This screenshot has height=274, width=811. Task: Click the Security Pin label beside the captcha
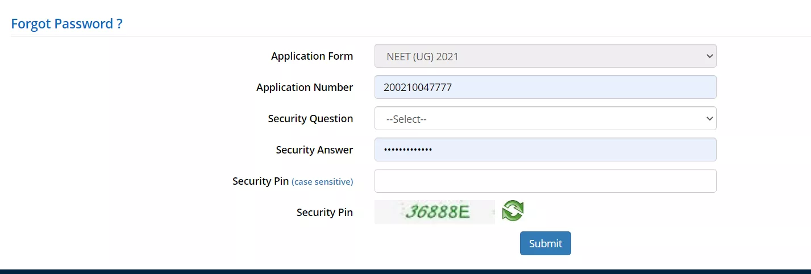point(325,213)
